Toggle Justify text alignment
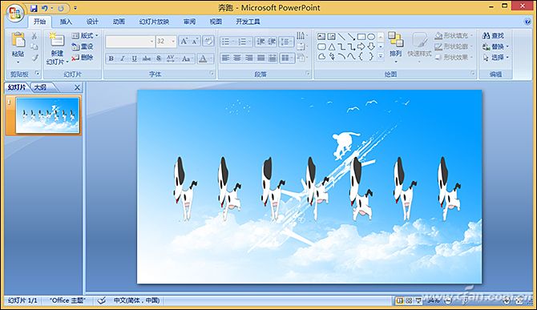Viewport: 537px width, 310px height. pyautogui.click(x=261, y=58)
